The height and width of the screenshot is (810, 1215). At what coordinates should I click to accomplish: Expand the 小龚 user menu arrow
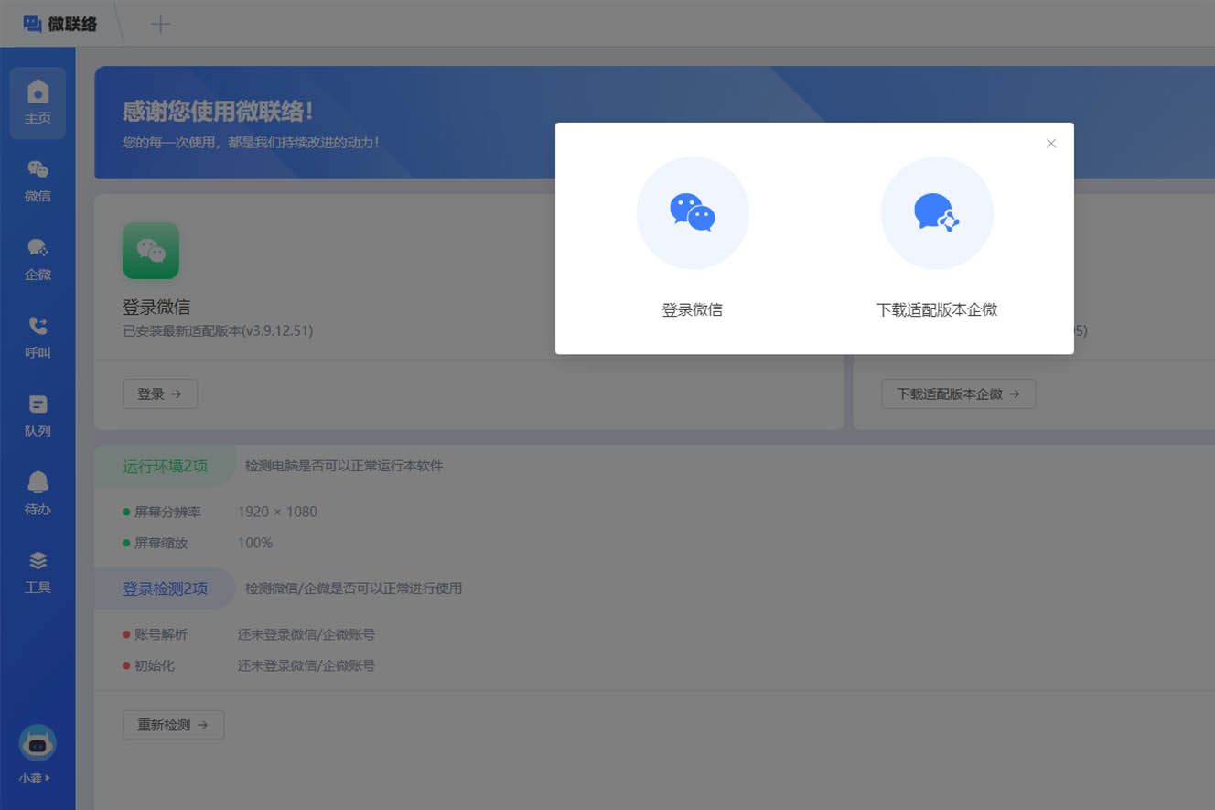(48, 779)
